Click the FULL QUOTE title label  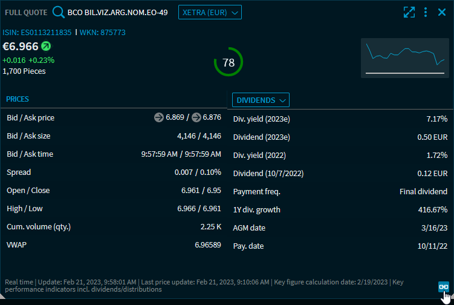coord(27,12)
